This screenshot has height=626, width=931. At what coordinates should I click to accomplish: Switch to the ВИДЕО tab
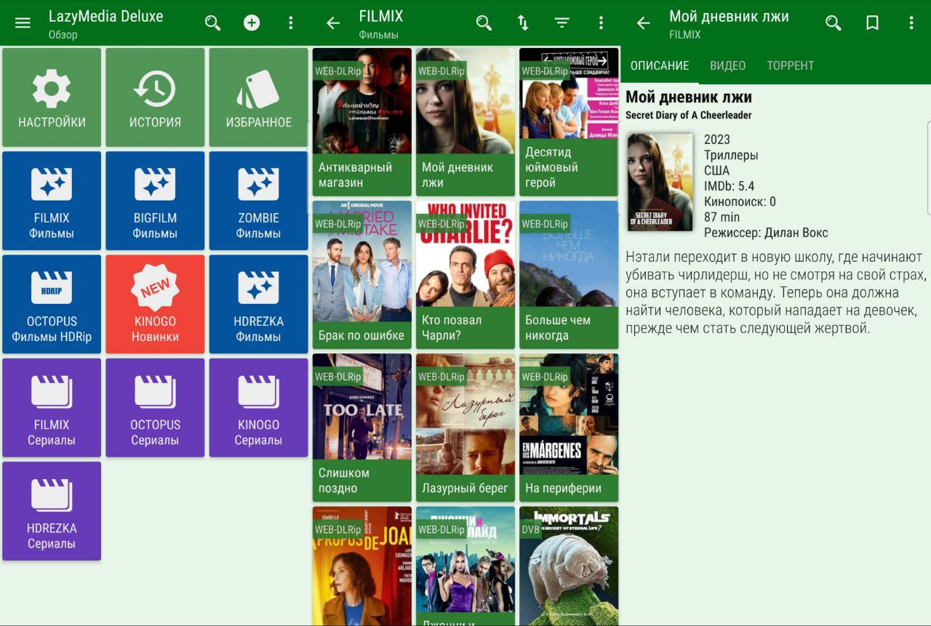point(727,65)
